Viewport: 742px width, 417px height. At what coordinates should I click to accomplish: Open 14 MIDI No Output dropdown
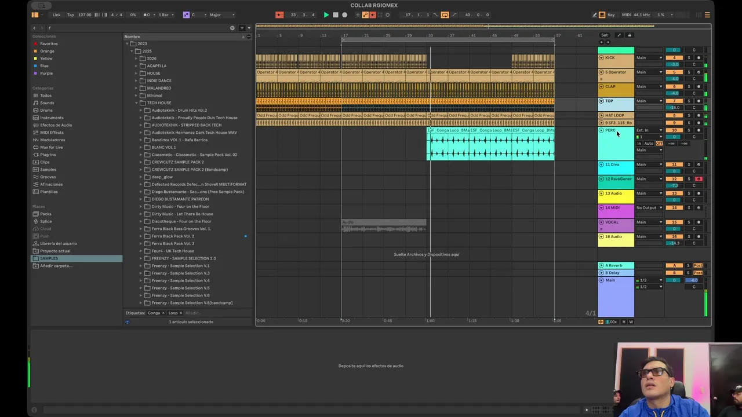pyautogui.click(x=649, y=208)
